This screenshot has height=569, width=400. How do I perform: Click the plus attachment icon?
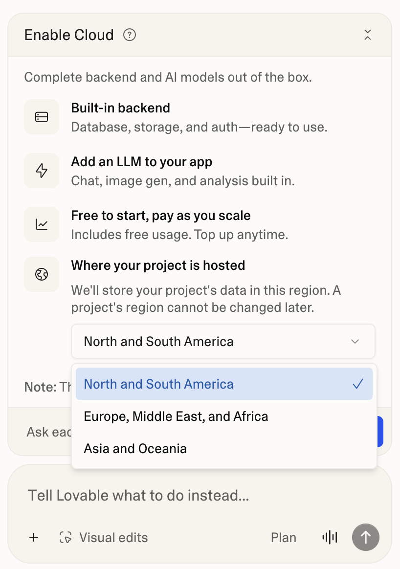coord(33,537)
